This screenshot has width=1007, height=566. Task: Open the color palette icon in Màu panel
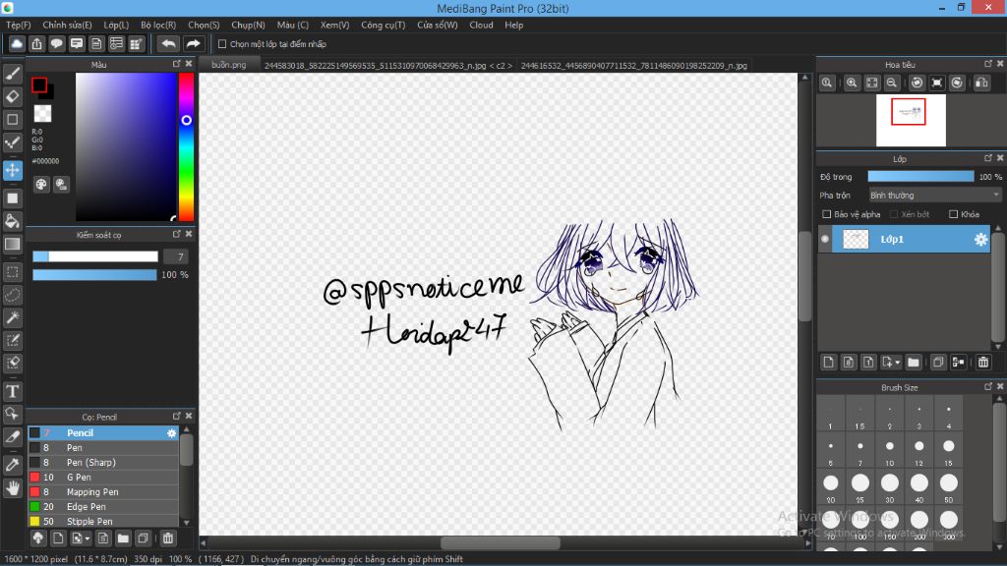[41, 185]
